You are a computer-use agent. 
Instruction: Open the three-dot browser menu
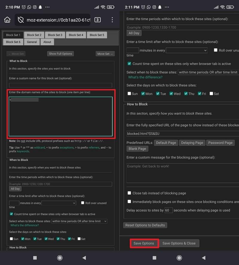(112, 20)
